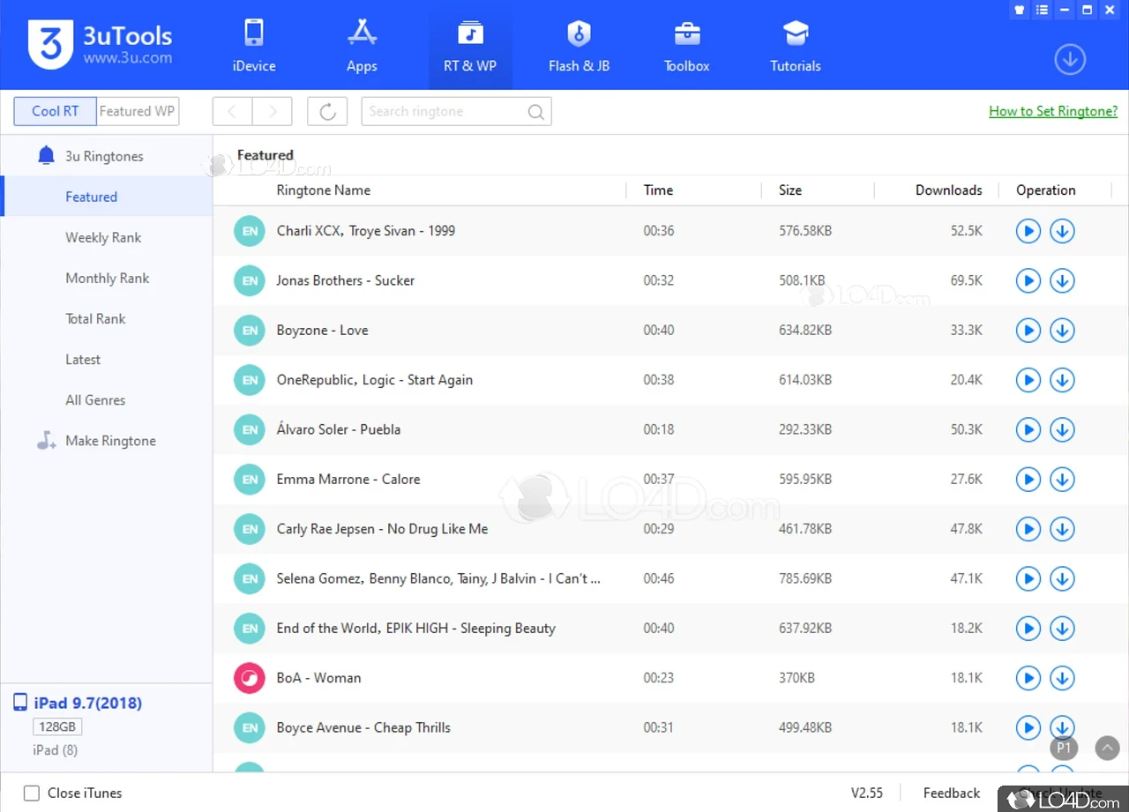This screenshot has height=812, width=1129.
Task: Open How to Set Ringtone link
Action: [x=1052, y=111]
